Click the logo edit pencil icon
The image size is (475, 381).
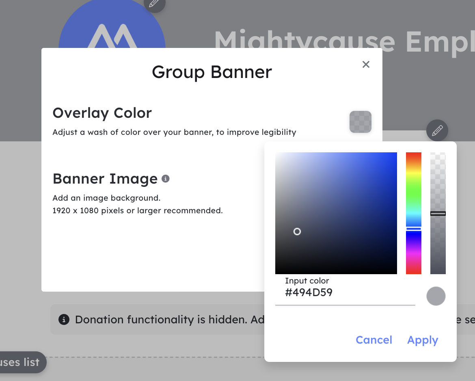(155, 3)
